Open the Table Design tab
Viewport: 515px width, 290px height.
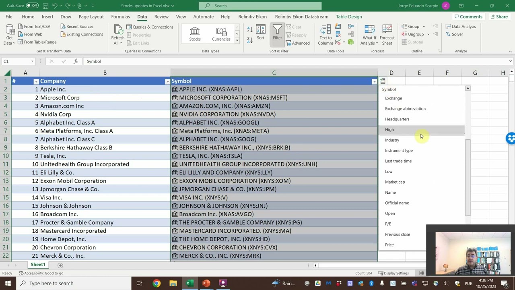click(x=349, y=17)
